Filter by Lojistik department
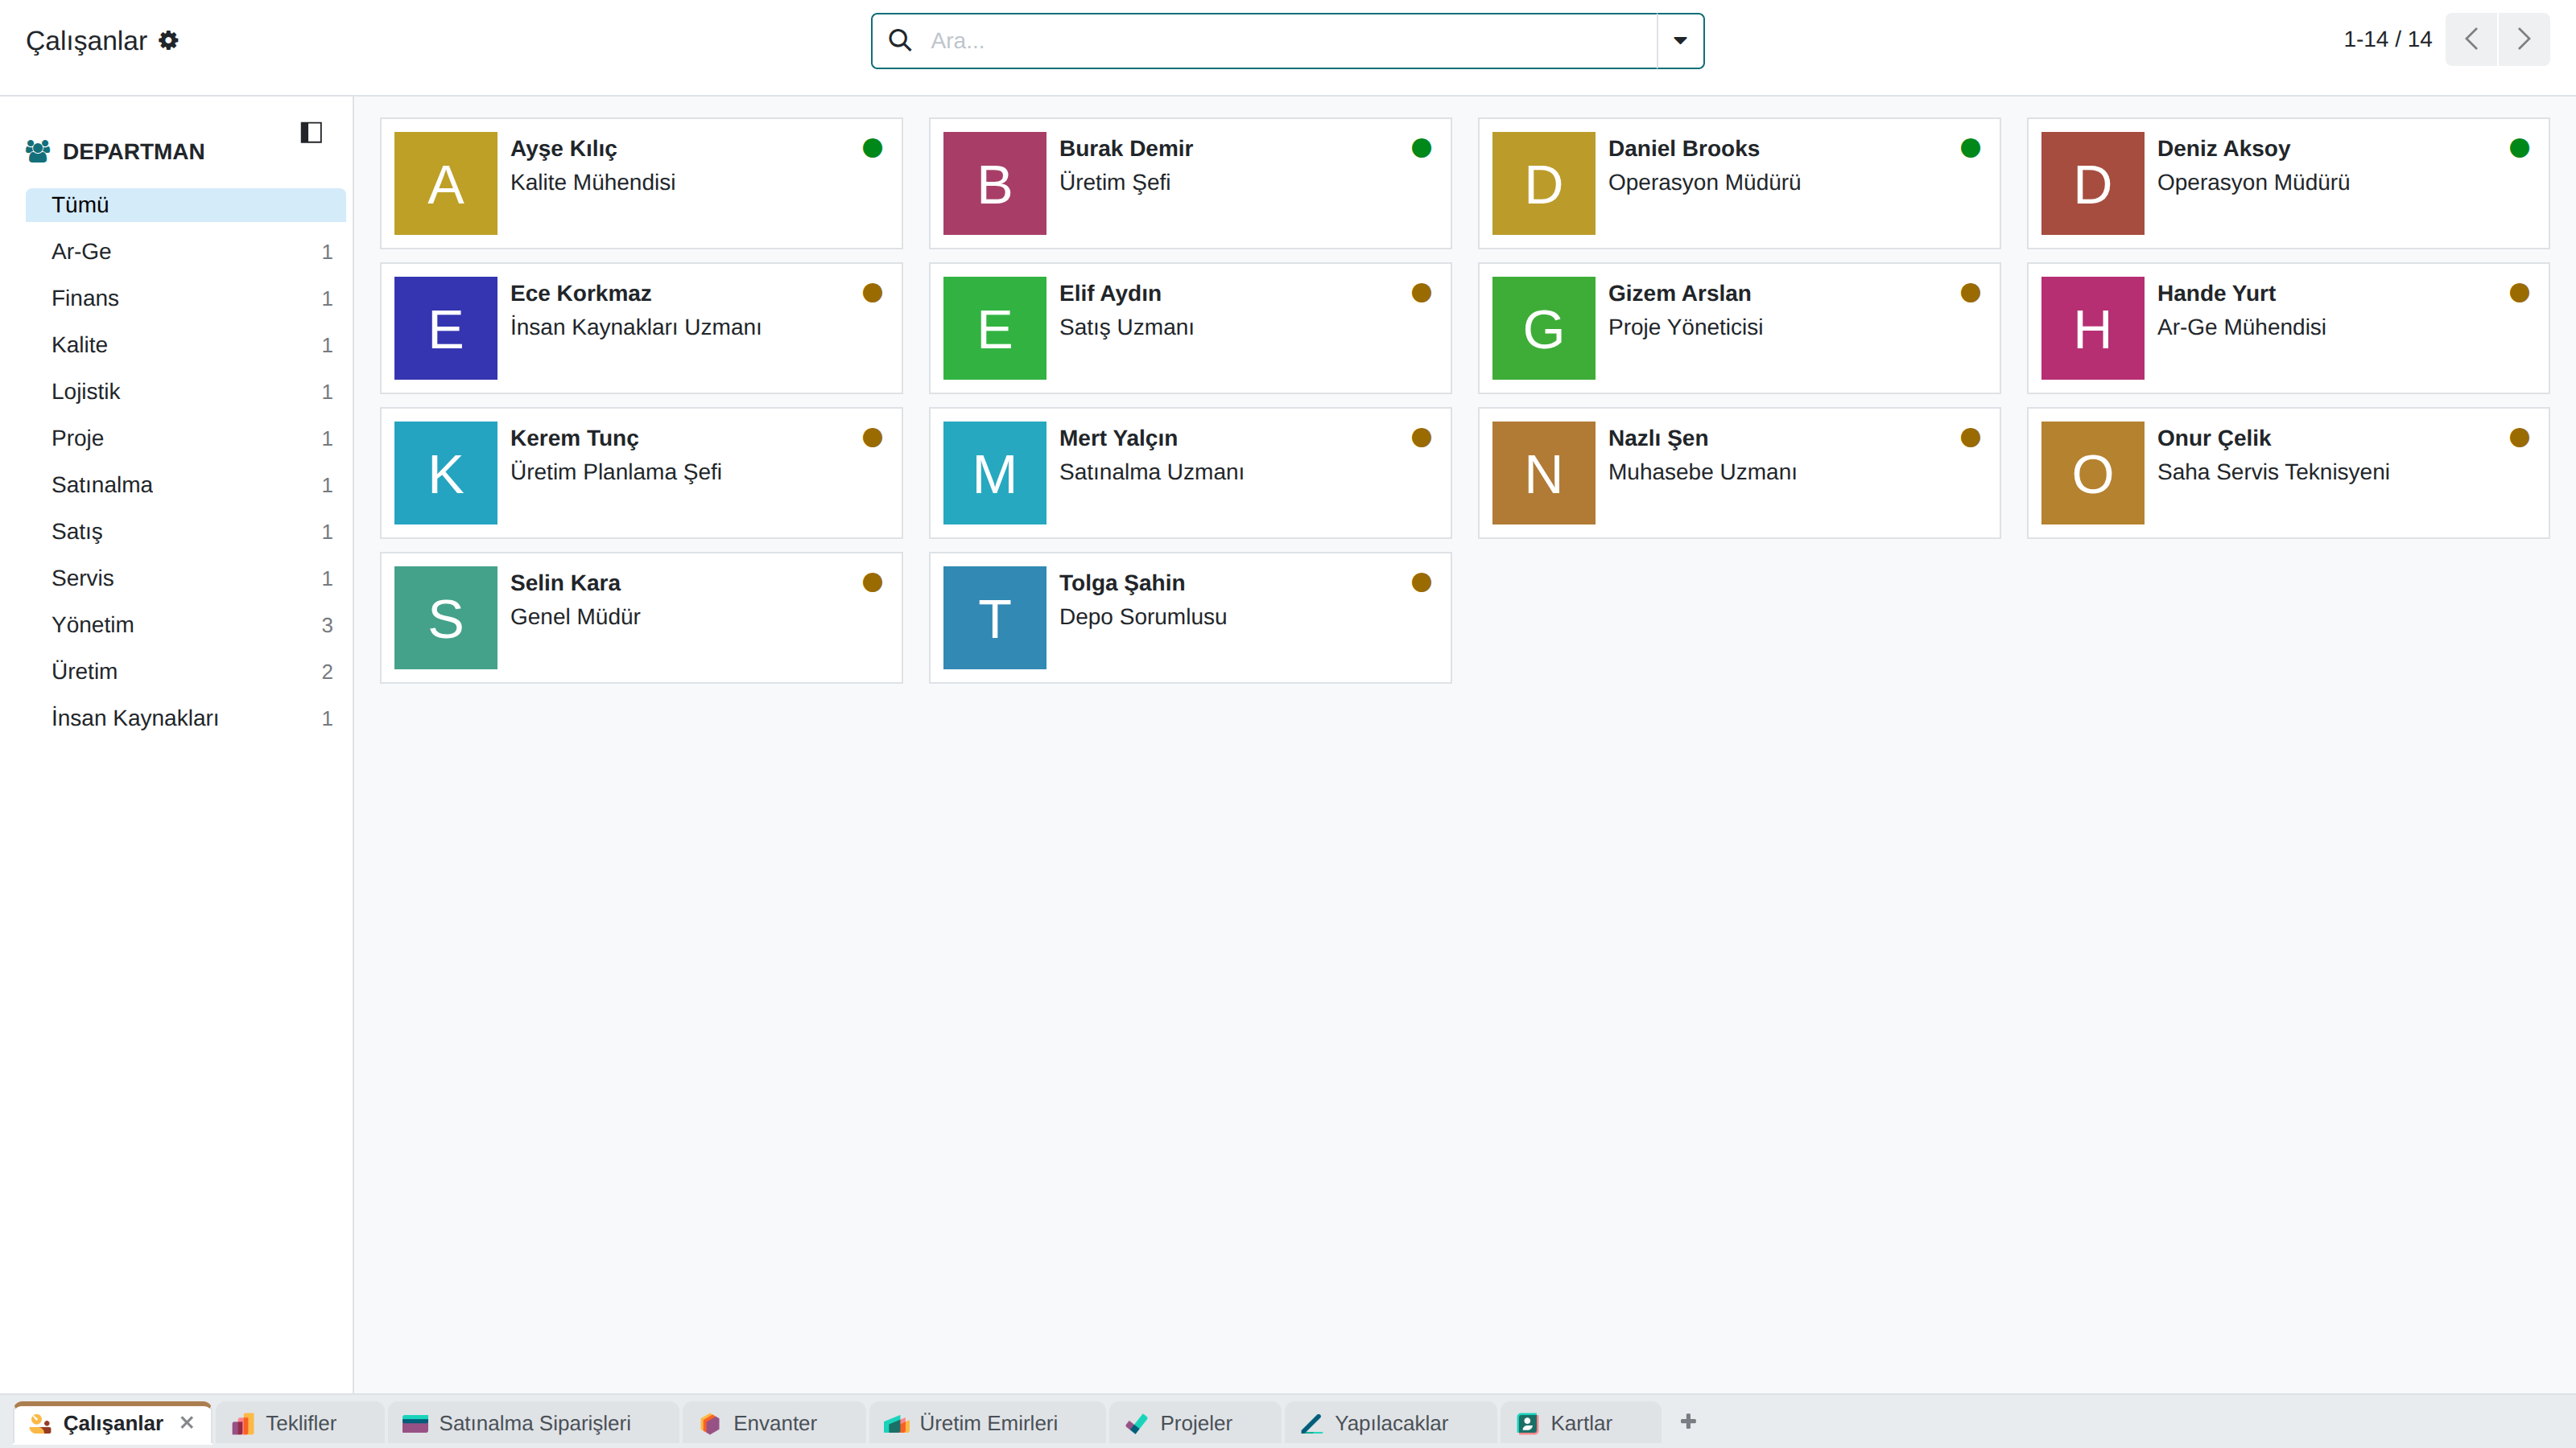2576x1448 pixels. tap(186, 392)
